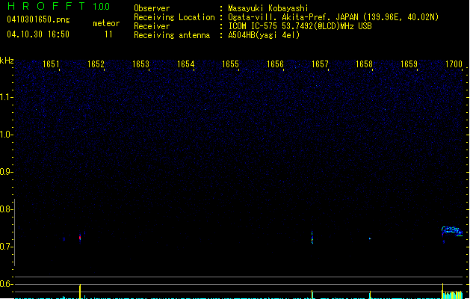Click the Observer field label
Viewport: 470px width, 299px height.
152,8
